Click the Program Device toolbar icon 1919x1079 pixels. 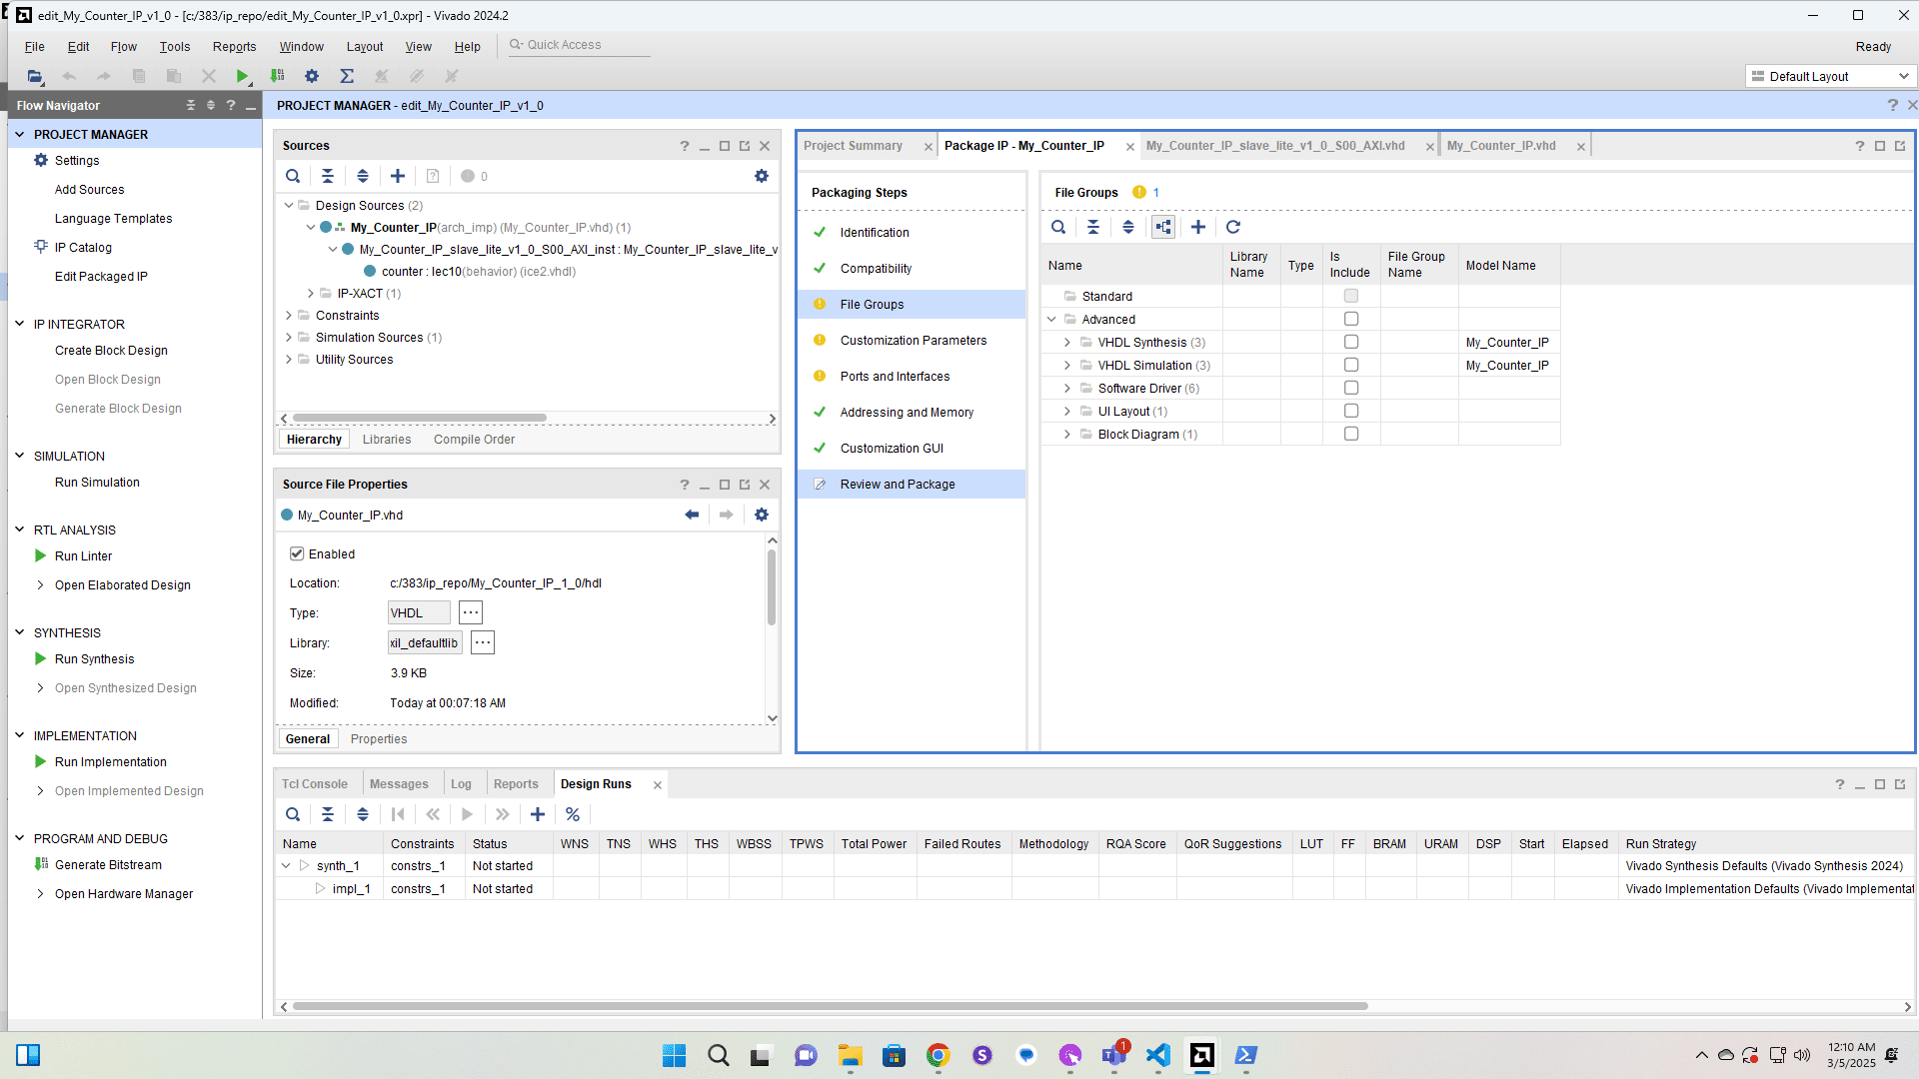(277, 76)
